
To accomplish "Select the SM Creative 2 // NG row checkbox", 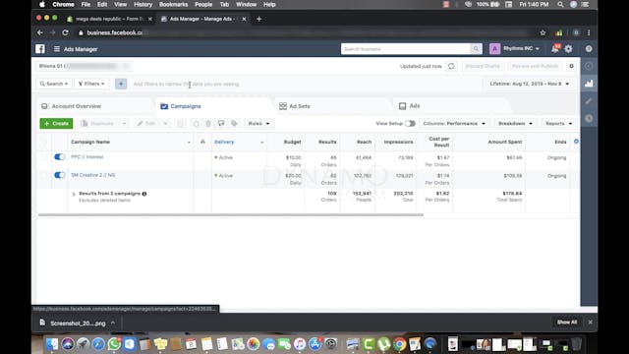I will [x=43, y=175].
